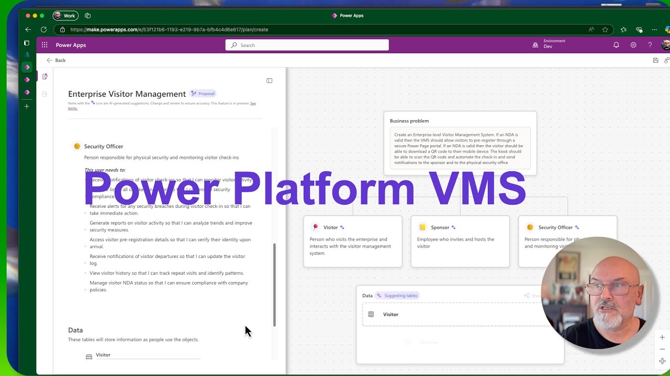
Task: Click the plan panel scrollbar
Action: click(x=274, y=285)
